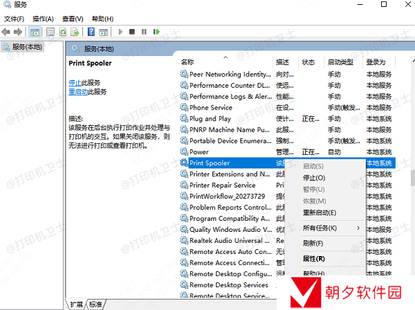Open 属性(R) from the context menu
415x310 pixels.
(x=314, y=259)
